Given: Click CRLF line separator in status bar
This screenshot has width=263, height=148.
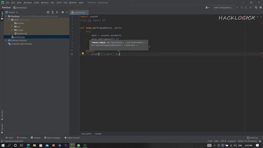Looking at the screenshot, I should (216, 141).
